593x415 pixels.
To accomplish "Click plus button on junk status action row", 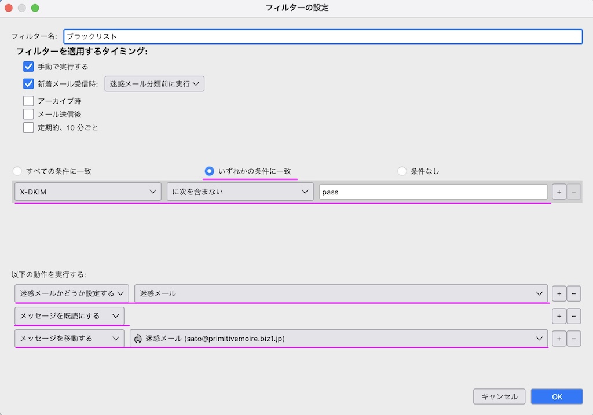I will click(559, 293).
